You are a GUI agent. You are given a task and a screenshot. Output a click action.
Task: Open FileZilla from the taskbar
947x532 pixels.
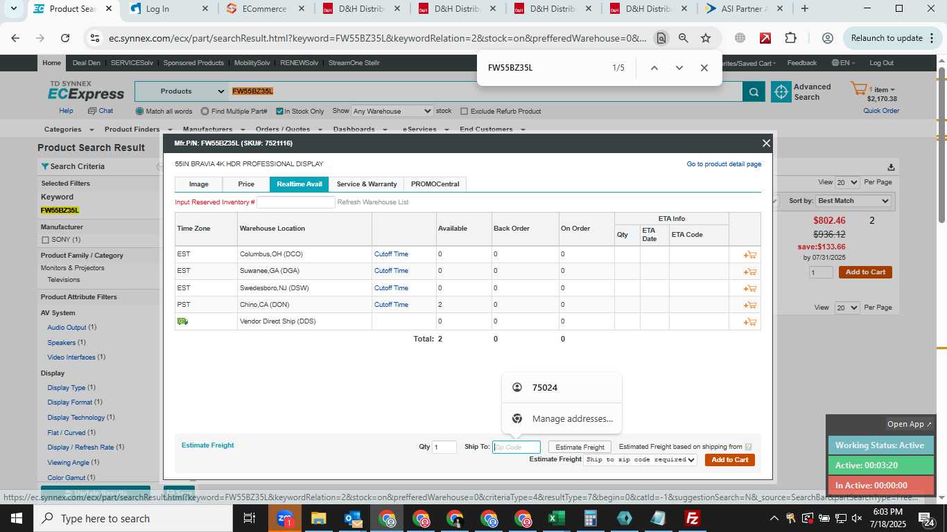(x=691, y=518)
